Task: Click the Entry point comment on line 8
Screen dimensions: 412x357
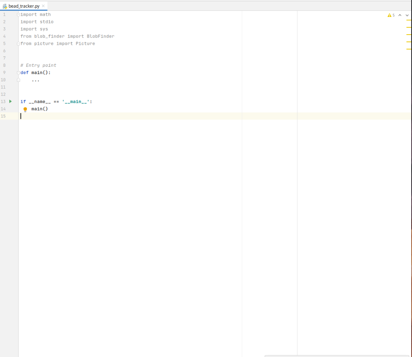Action: click(x=38, y=65)
